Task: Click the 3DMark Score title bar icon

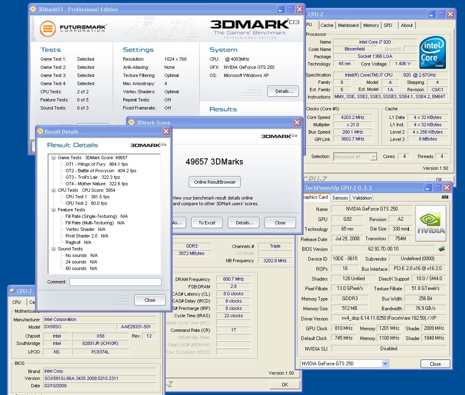Action: (132, 122)
